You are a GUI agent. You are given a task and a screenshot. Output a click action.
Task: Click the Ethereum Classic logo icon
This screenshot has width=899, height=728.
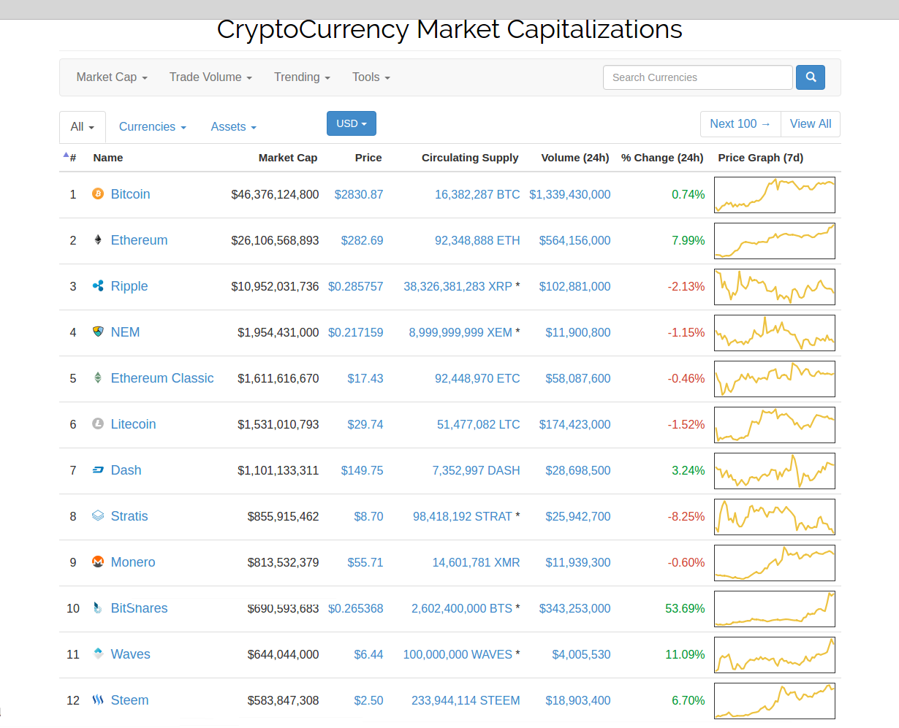[x=98, y=378]
